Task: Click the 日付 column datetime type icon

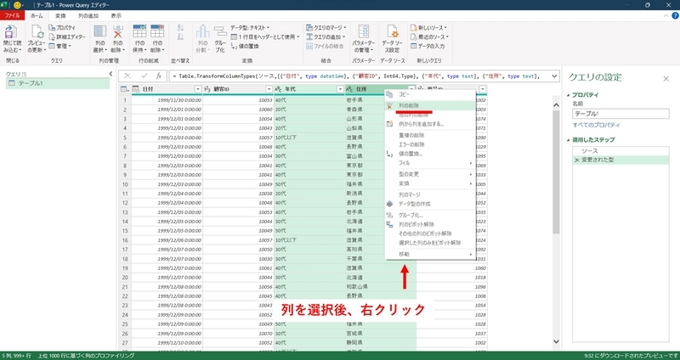Action: point(136,89)
